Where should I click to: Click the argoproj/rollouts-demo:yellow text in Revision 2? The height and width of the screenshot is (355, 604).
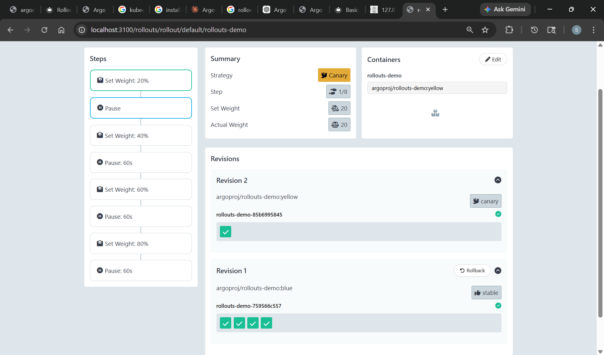257,197
